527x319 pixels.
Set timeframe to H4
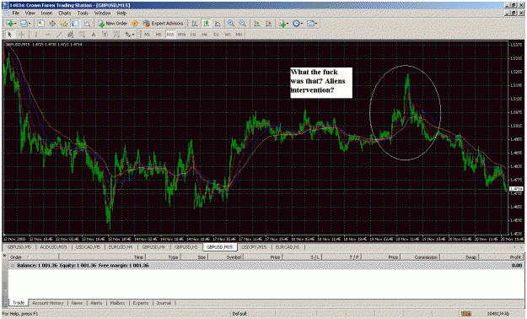204,35
